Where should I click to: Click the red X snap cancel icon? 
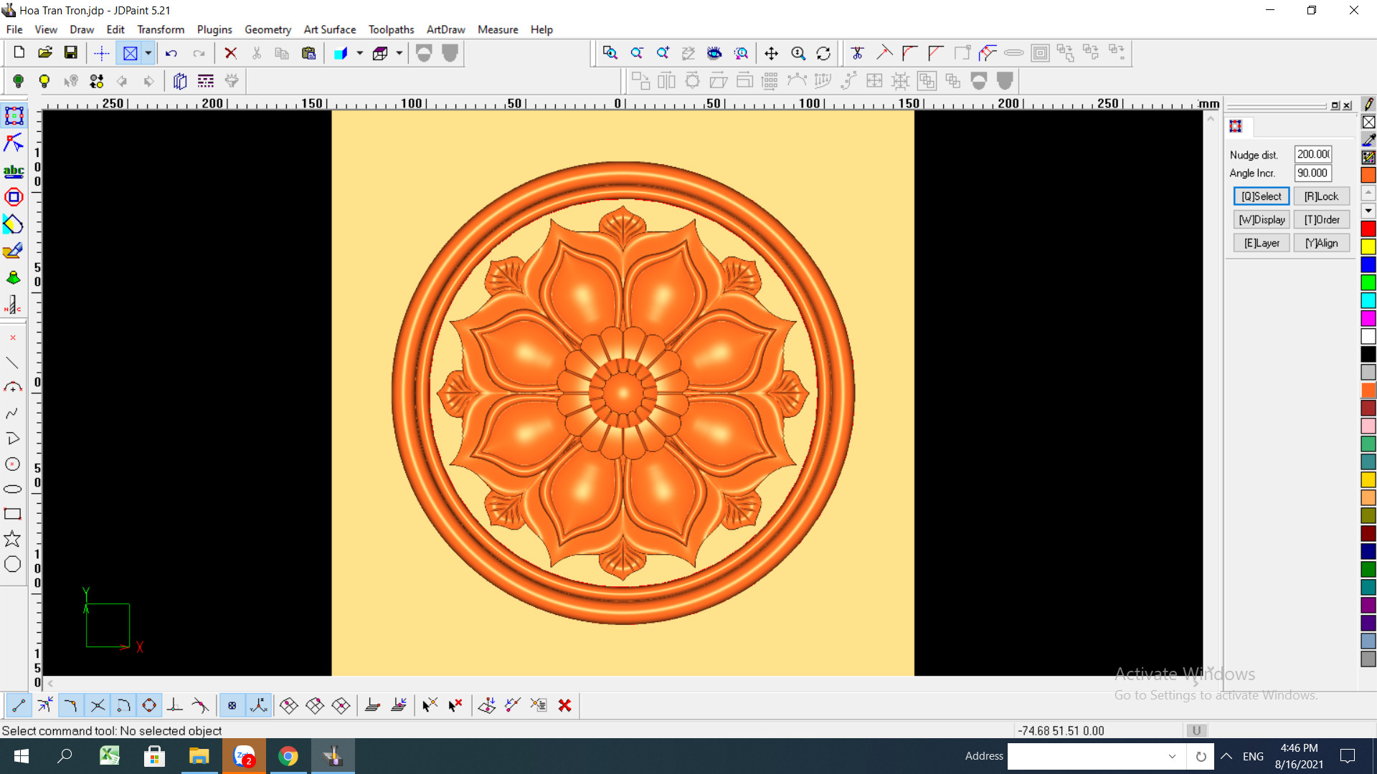[x=564, y=706]
